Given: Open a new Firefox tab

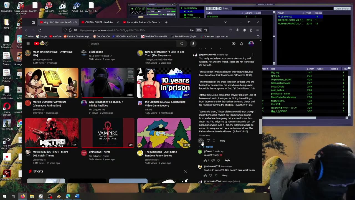Looking at the screenshot, I should [166, 22].
